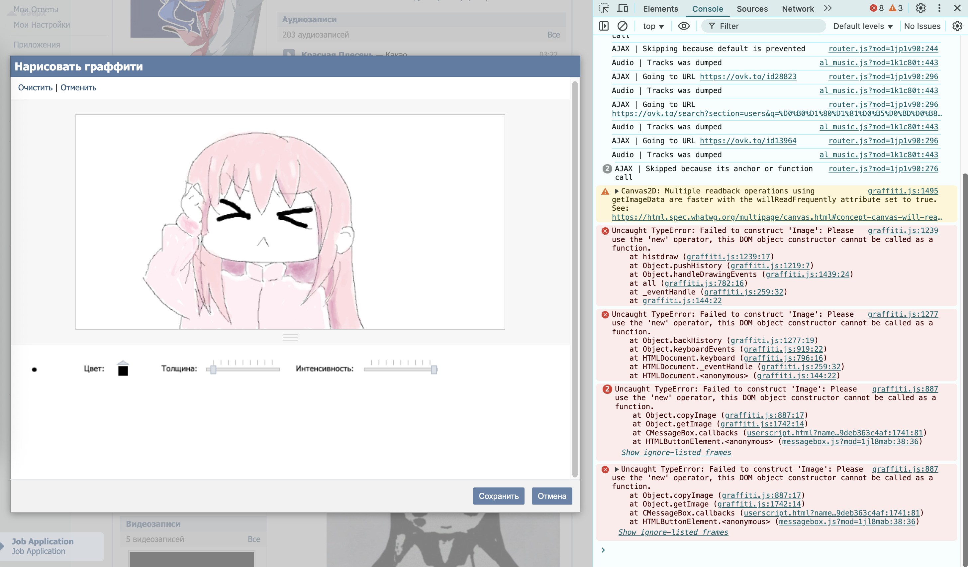
Task: Click Мои Настройки in the page sidebar
Action: pos(42,25)
